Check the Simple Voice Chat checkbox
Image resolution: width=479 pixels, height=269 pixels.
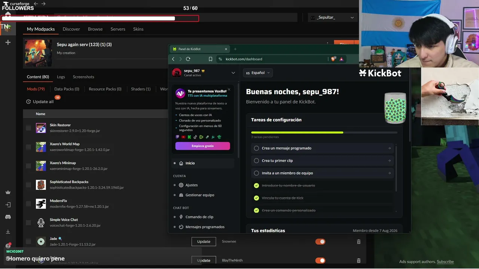[28, 223]
